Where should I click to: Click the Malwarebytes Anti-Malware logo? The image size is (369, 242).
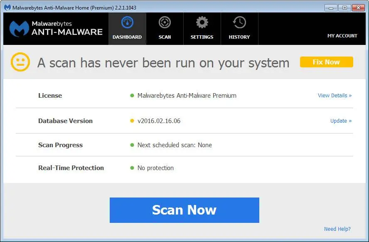[x=56, y=29]
